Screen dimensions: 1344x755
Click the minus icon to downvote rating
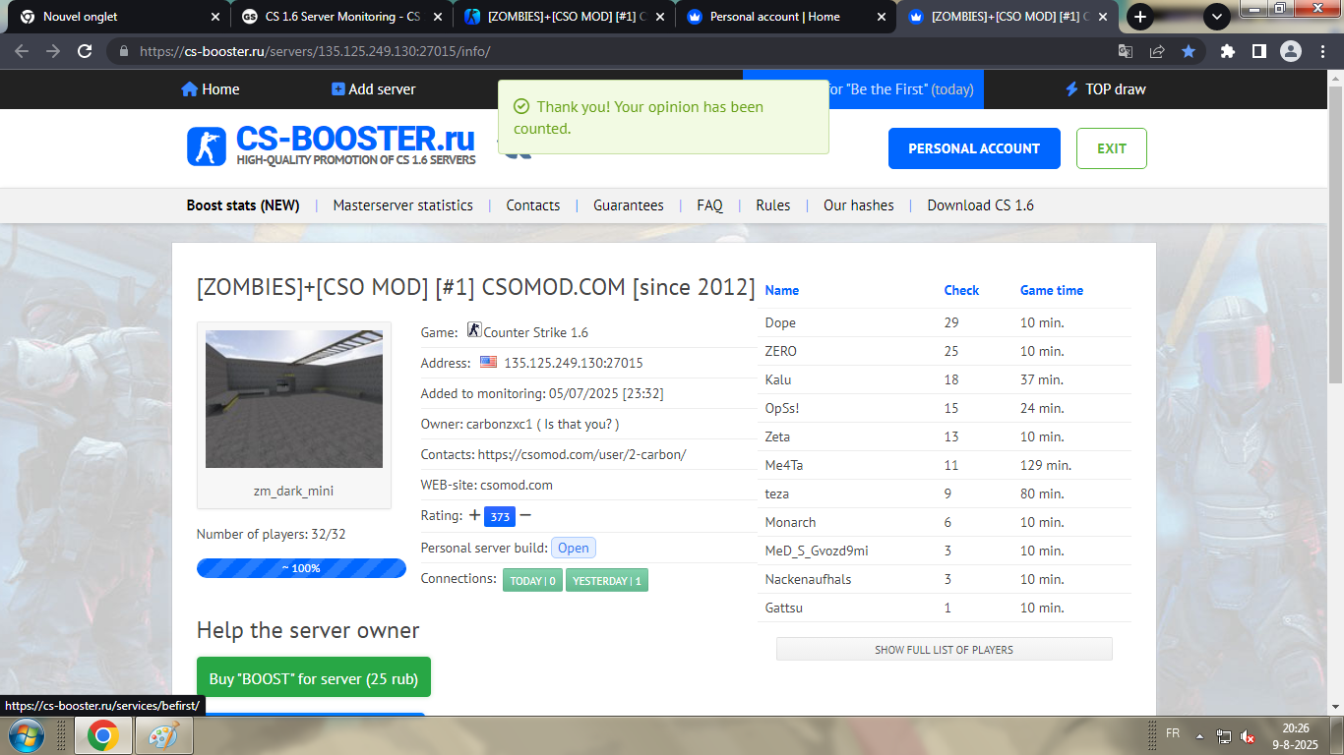pyautogui.click(x=525, y=515)
